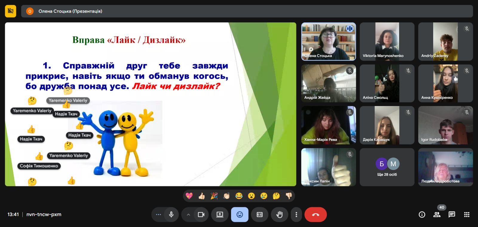Screen dimensions: 478x227
Task: Open the chat with everyone panel
Action: click(x=452, y=214)
